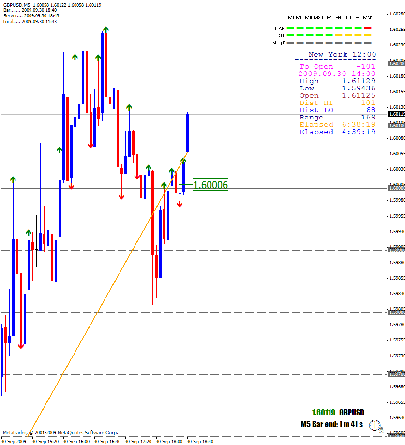This screenshot has height=445, width=405.
Task: Click the 'GBPUSD,M5' chart title line
Action: pyautogui.click(x=52, y=5)
